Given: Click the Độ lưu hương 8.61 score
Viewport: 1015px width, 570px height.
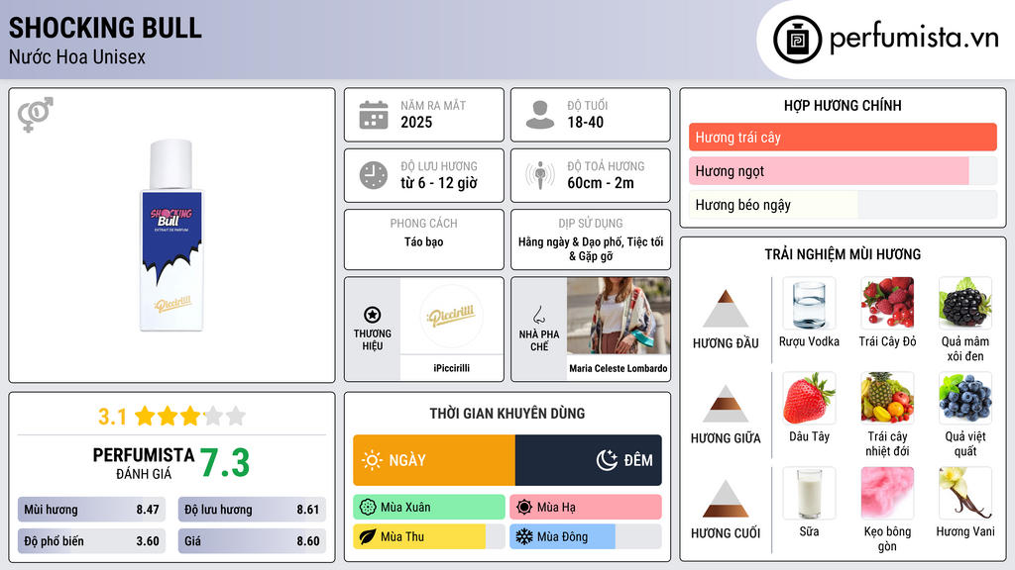Looking at the screenshot, I should coord(252,510).
